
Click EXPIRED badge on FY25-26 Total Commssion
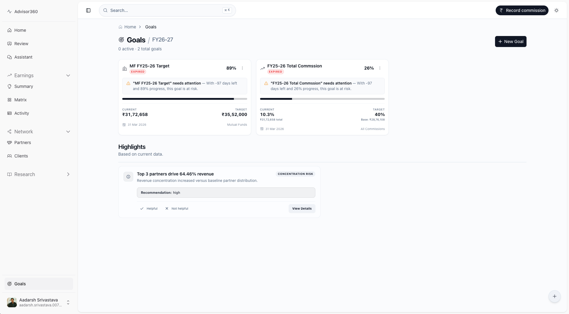click(x=276, y=72)
